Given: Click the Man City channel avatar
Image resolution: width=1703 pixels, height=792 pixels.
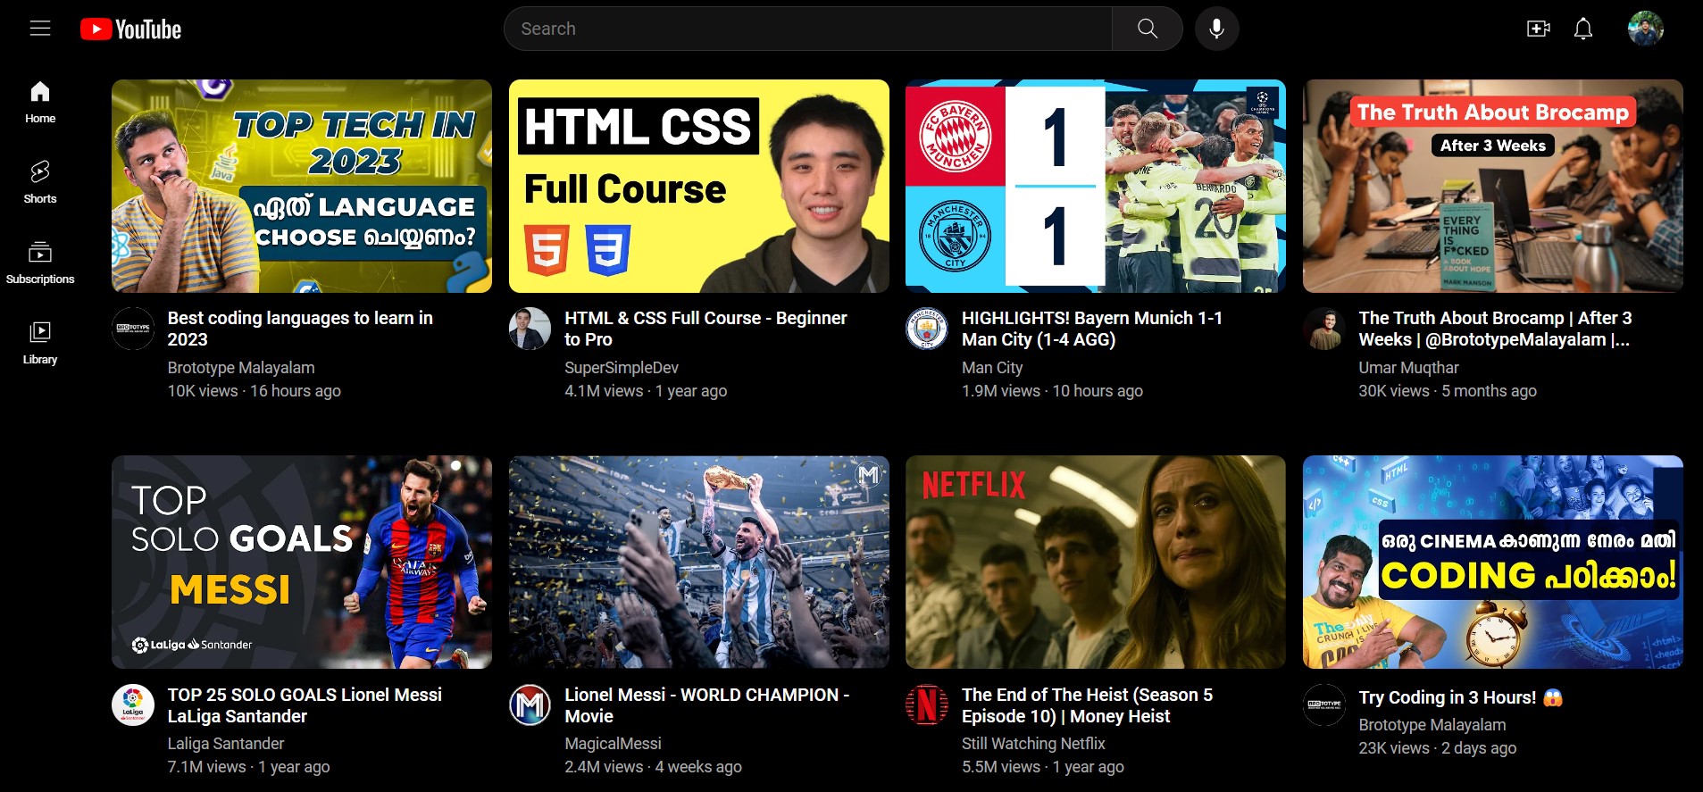Looking at the screenshot, I should (x=927, y=329).
